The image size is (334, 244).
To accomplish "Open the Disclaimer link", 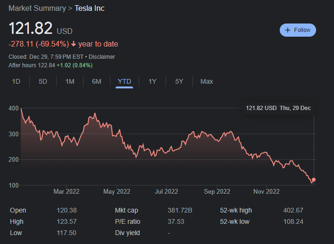I will coord(102,56).
